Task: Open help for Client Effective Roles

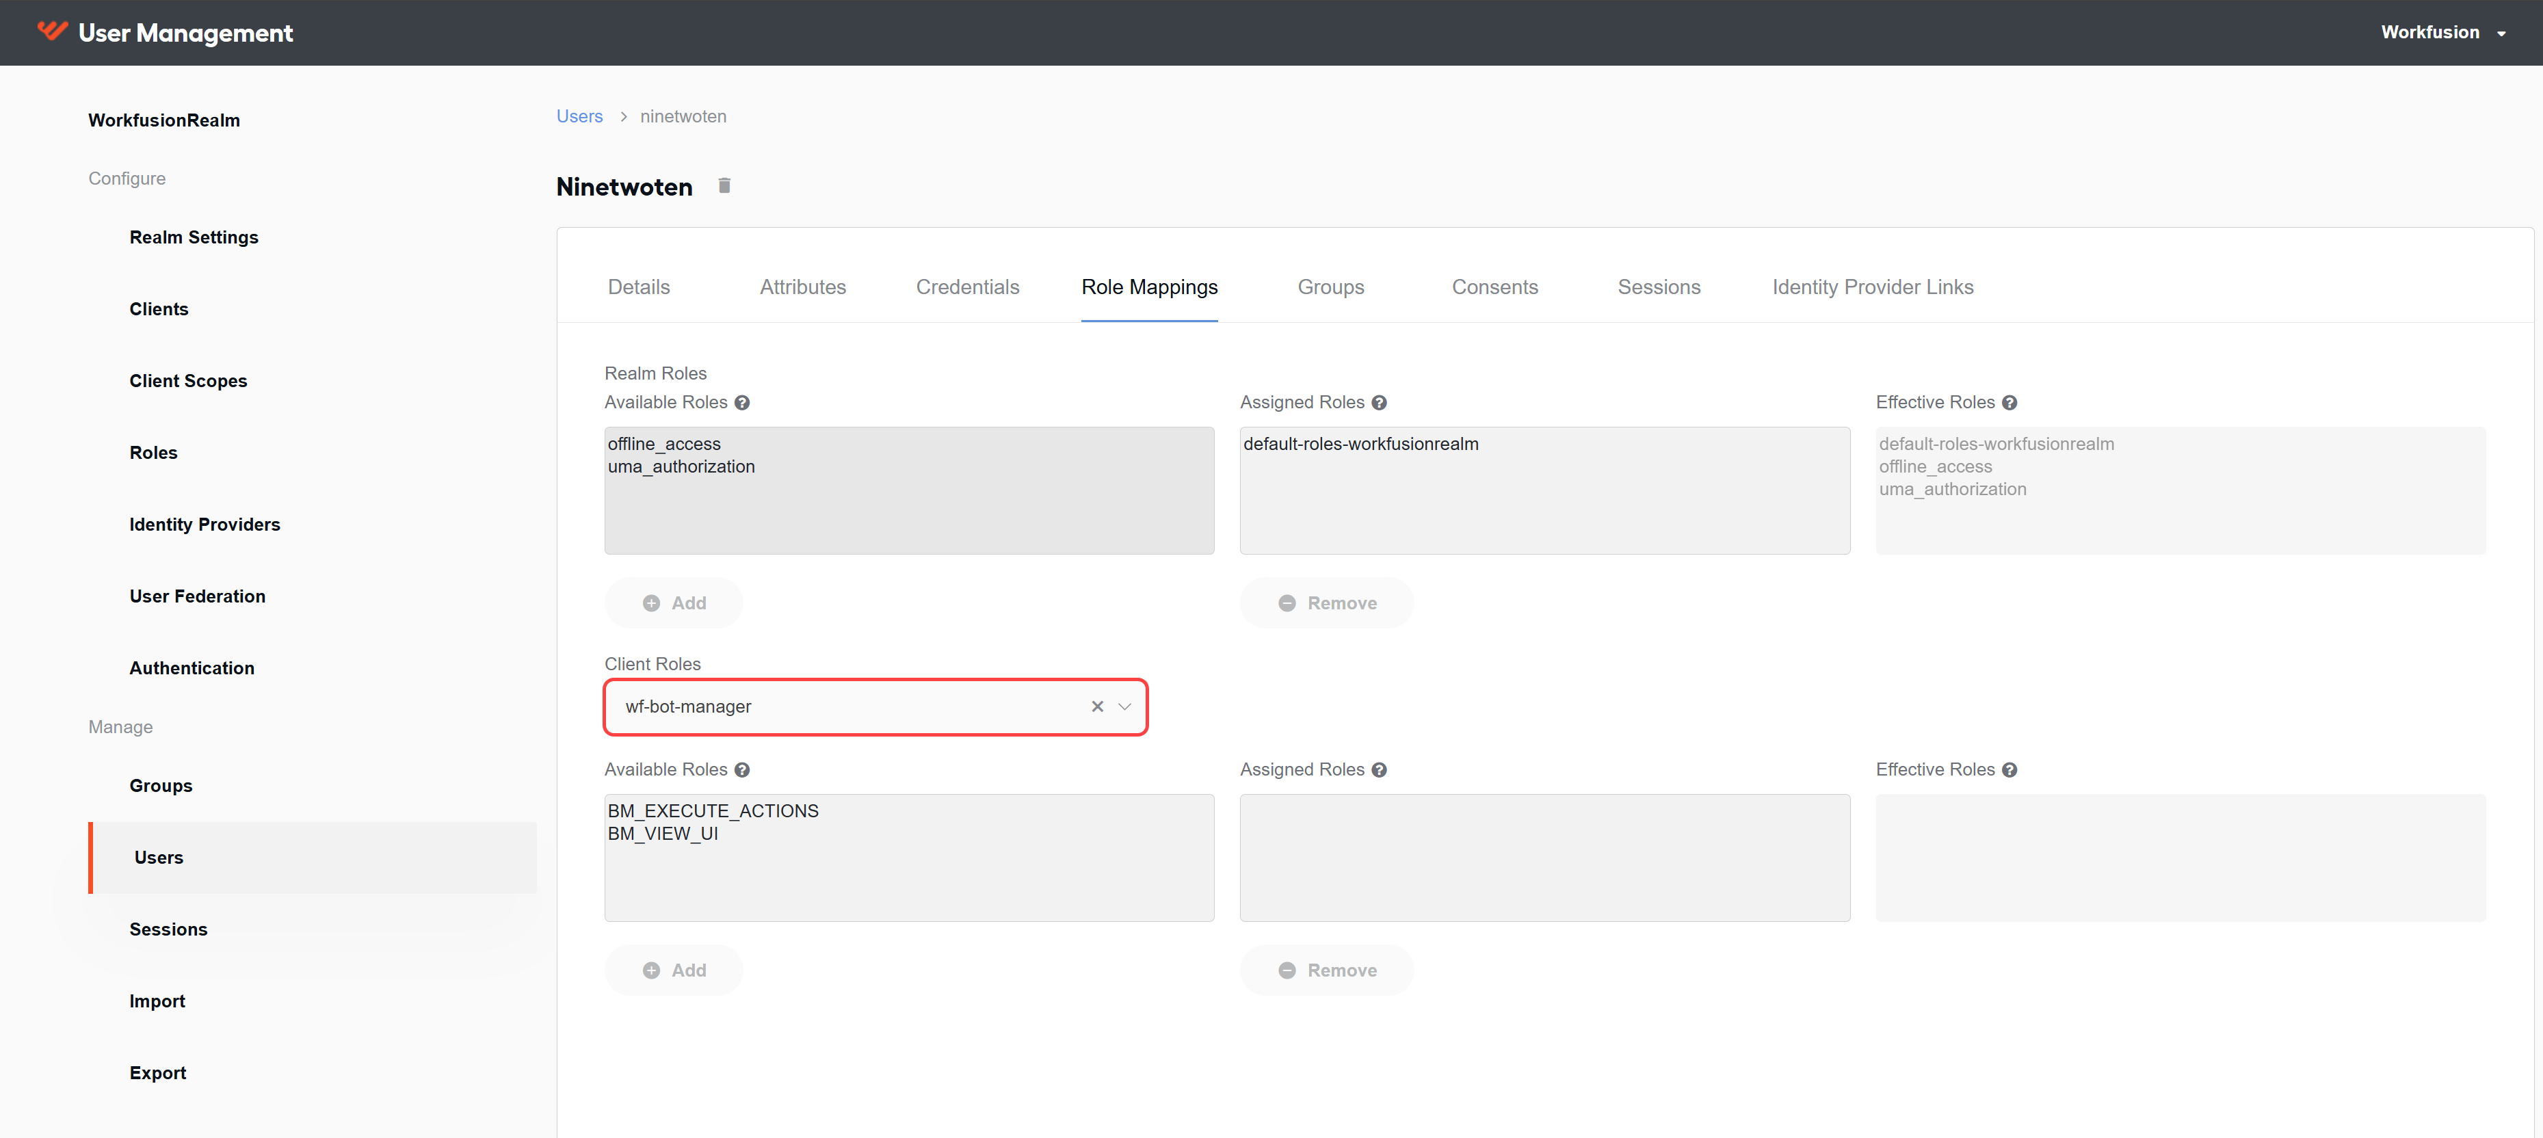Action: coord(2010,770)
